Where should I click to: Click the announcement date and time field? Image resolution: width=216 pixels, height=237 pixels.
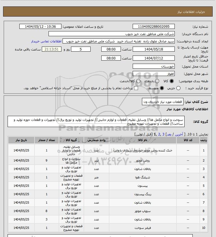40,26
